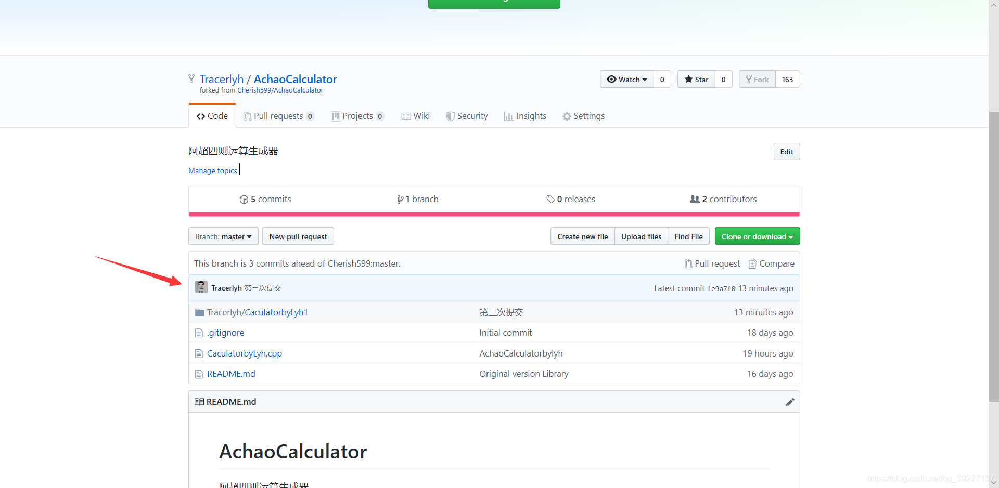View the 2 contributors page

pyautogui.click(x=723, y=199)
